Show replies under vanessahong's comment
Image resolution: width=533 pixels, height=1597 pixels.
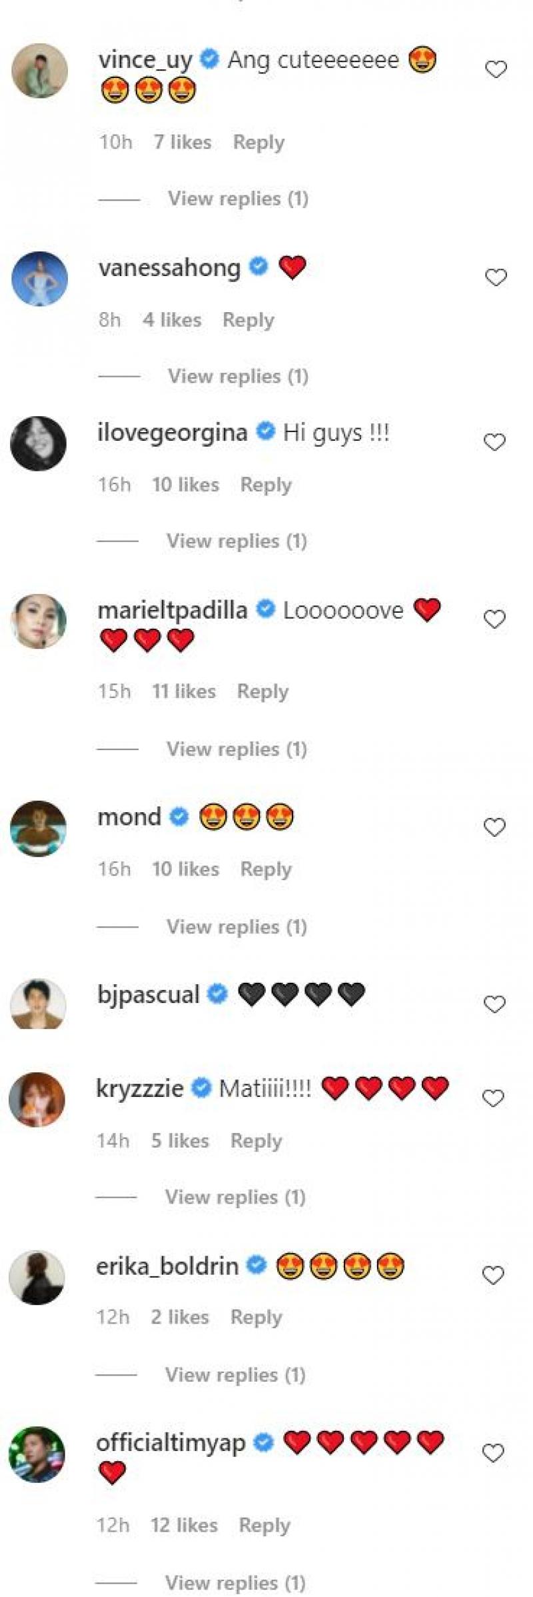[x=238, y=376]
